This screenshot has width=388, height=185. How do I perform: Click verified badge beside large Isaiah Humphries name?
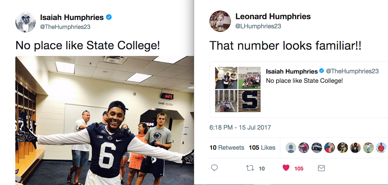tap(109, 17)
